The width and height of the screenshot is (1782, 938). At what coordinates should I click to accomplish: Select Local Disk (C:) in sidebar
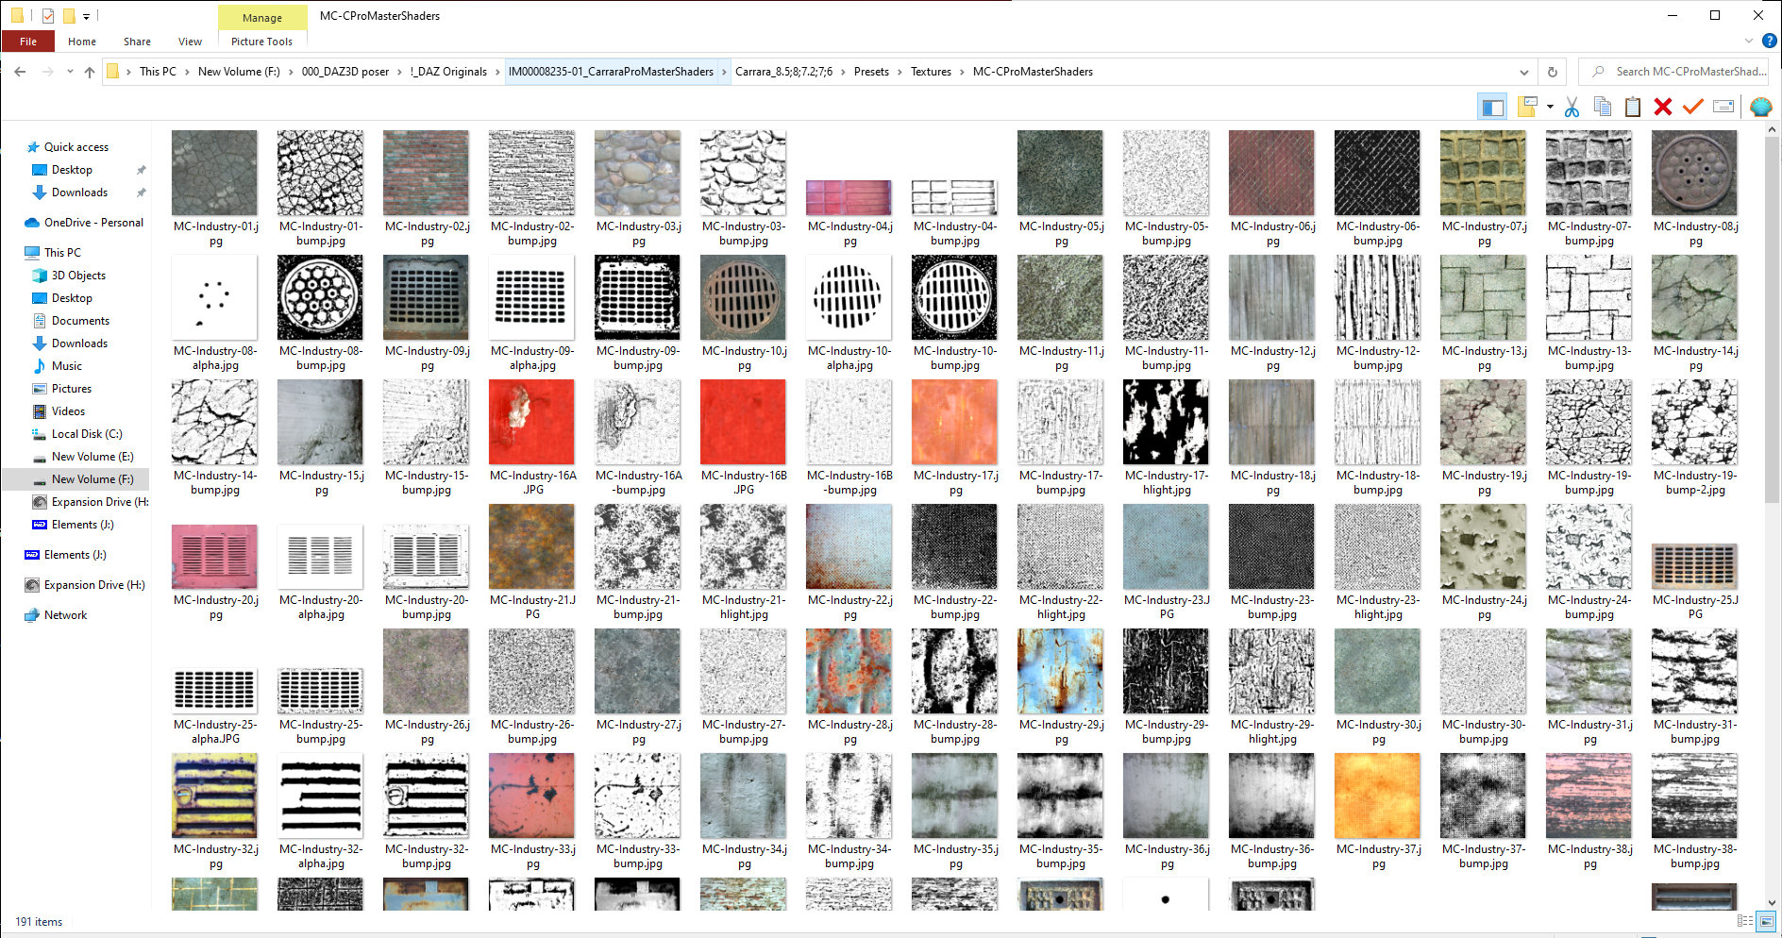pyautogui.click(x=87, y=434)
